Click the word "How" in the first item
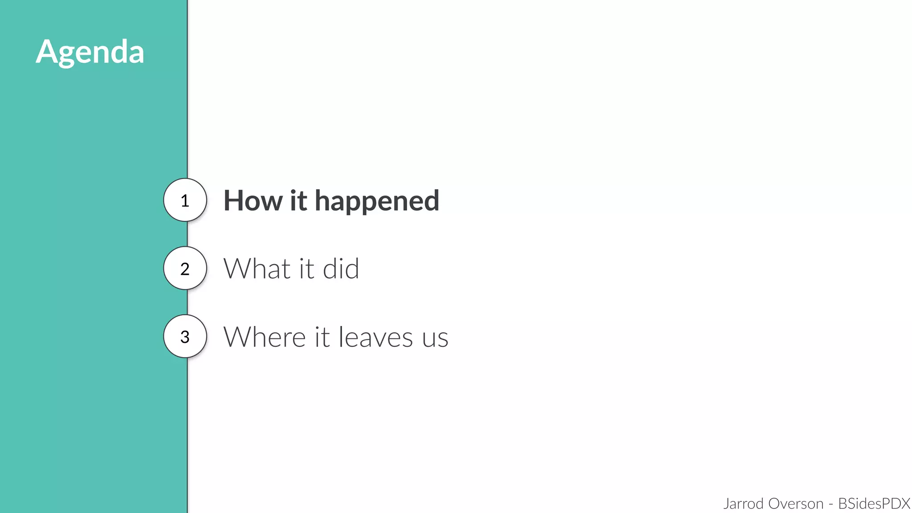The height and width of the screenshot is (513, 912). (252, 200)
